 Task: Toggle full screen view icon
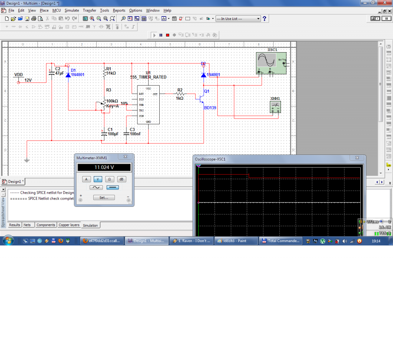85,18
